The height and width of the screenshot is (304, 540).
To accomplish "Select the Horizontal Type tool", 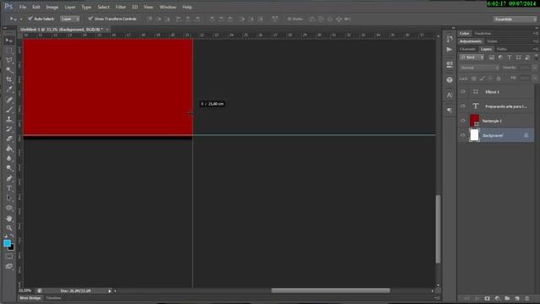I will pos(9,188).
